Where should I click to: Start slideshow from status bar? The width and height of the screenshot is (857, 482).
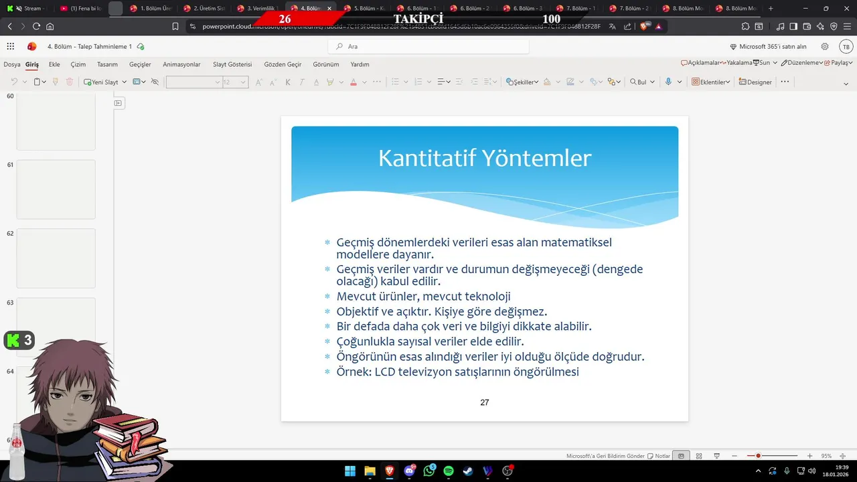coord(716,456)
